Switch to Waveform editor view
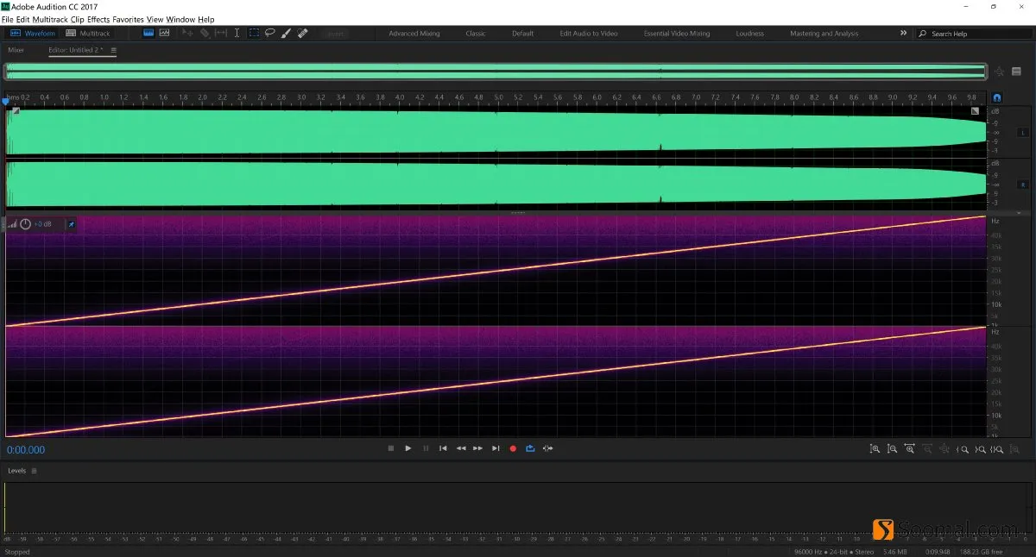Viewport: 1036px width, 557px height. 33,34
